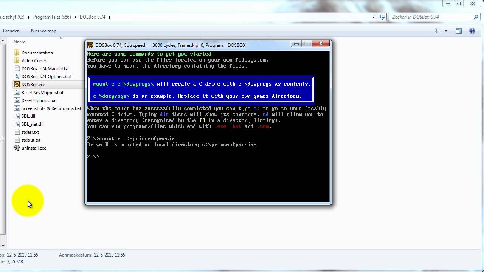Minimize the DOSBox window

pos(296,44)
